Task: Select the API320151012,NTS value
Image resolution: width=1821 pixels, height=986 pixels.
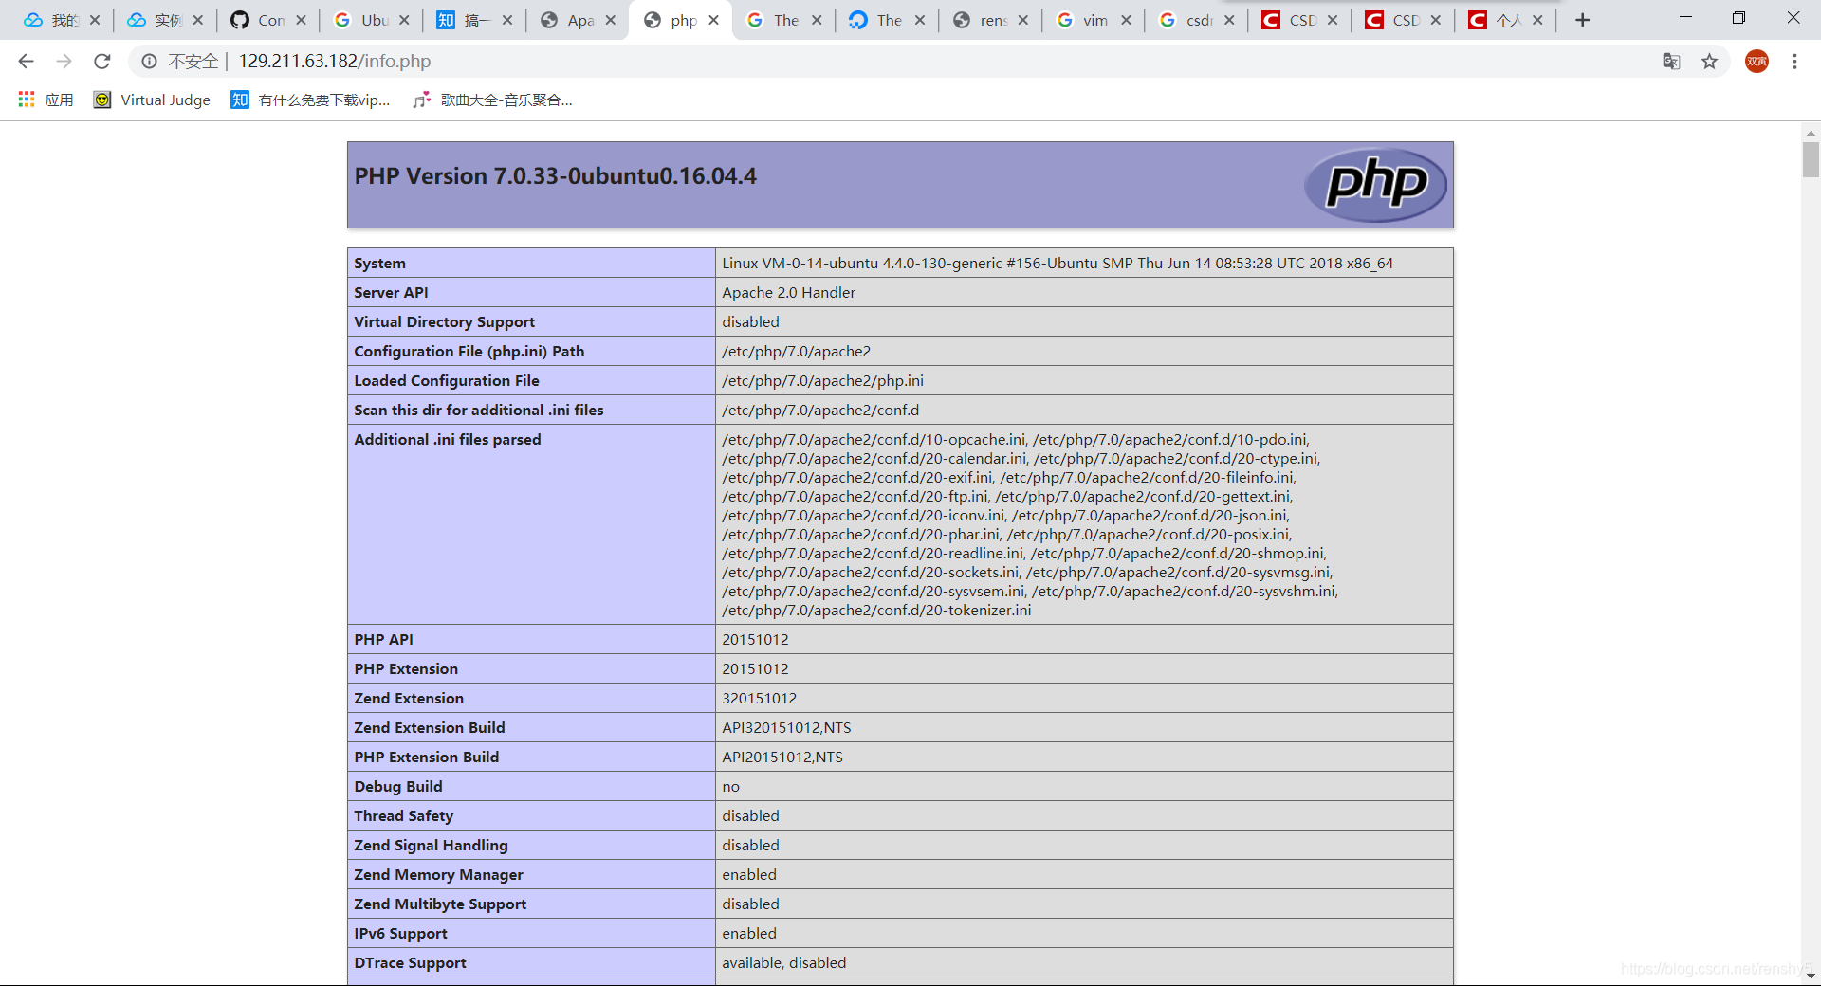Action: point(786,728)
